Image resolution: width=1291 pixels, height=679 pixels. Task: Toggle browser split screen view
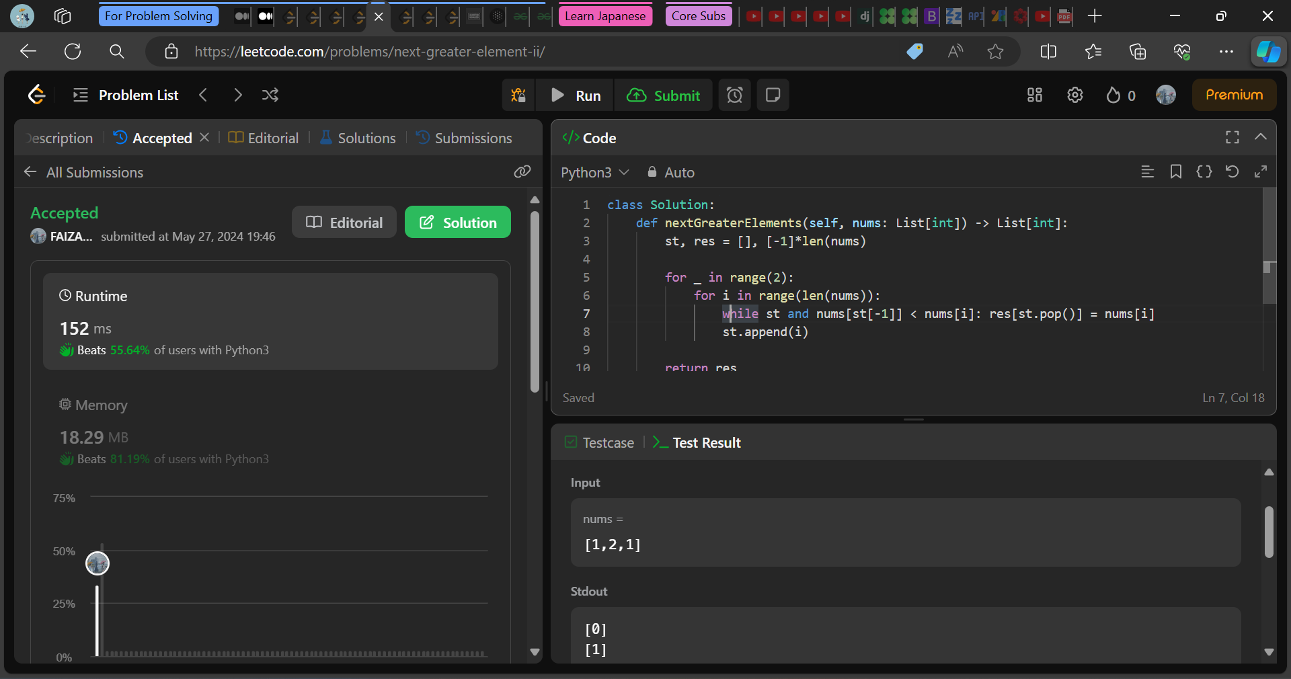pyautogui.click(x=1048, y=52)
